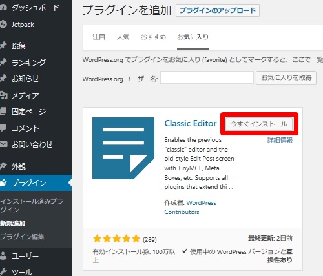This screenshot has height=276, width=323.
Task: Click the Jetpack icon in sidebar
Action: point(3,25)
